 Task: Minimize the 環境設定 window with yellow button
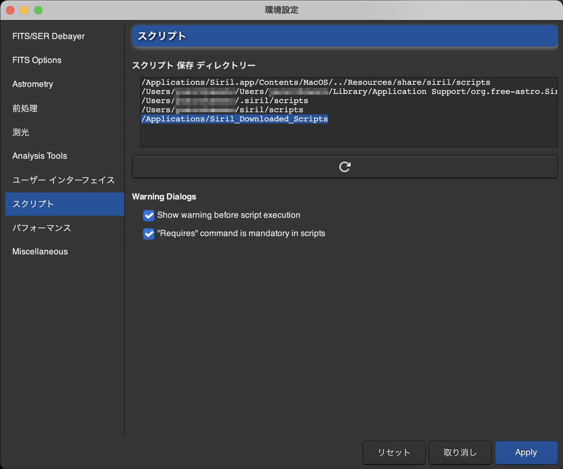pos(24,10)
